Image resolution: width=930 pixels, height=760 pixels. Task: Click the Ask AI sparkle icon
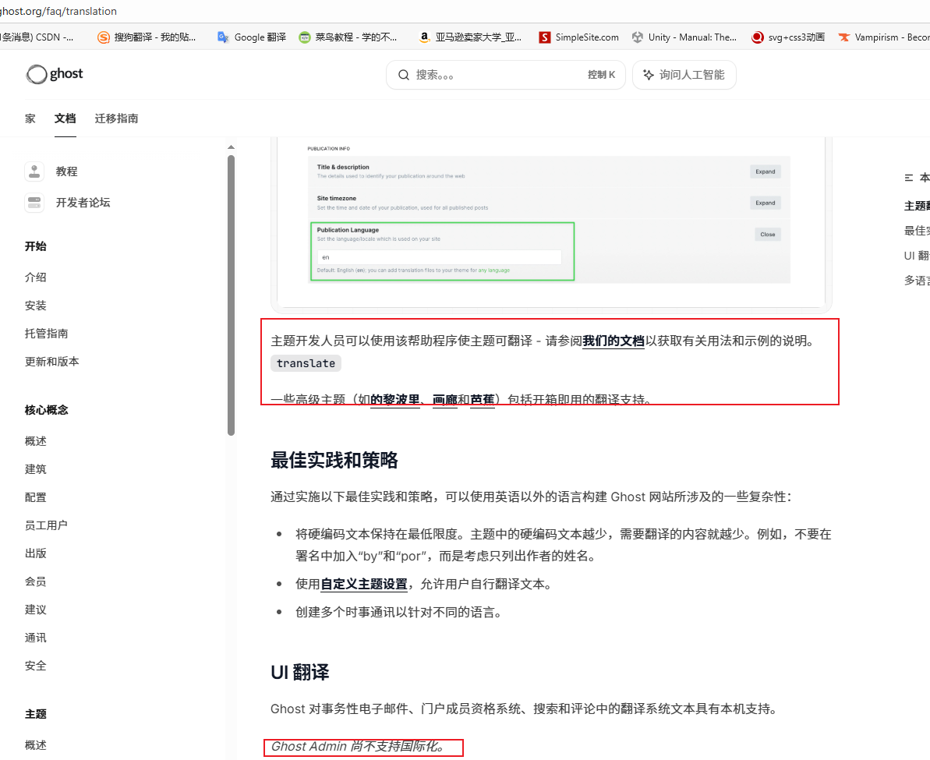coord(648,75)
